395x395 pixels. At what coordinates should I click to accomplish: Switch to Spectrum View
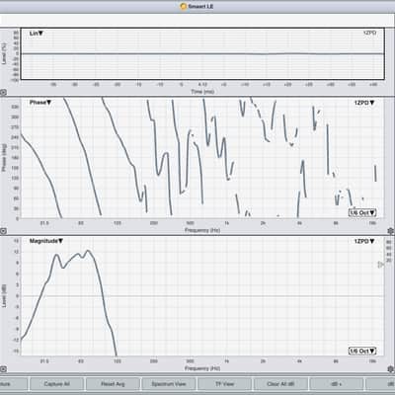pos(169,384)
